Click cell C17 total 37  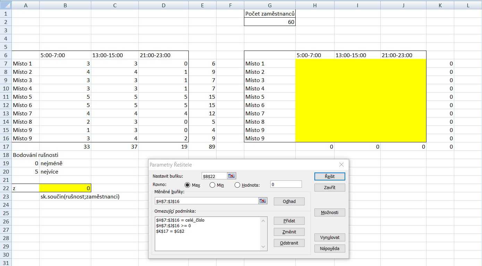point(115,147)
